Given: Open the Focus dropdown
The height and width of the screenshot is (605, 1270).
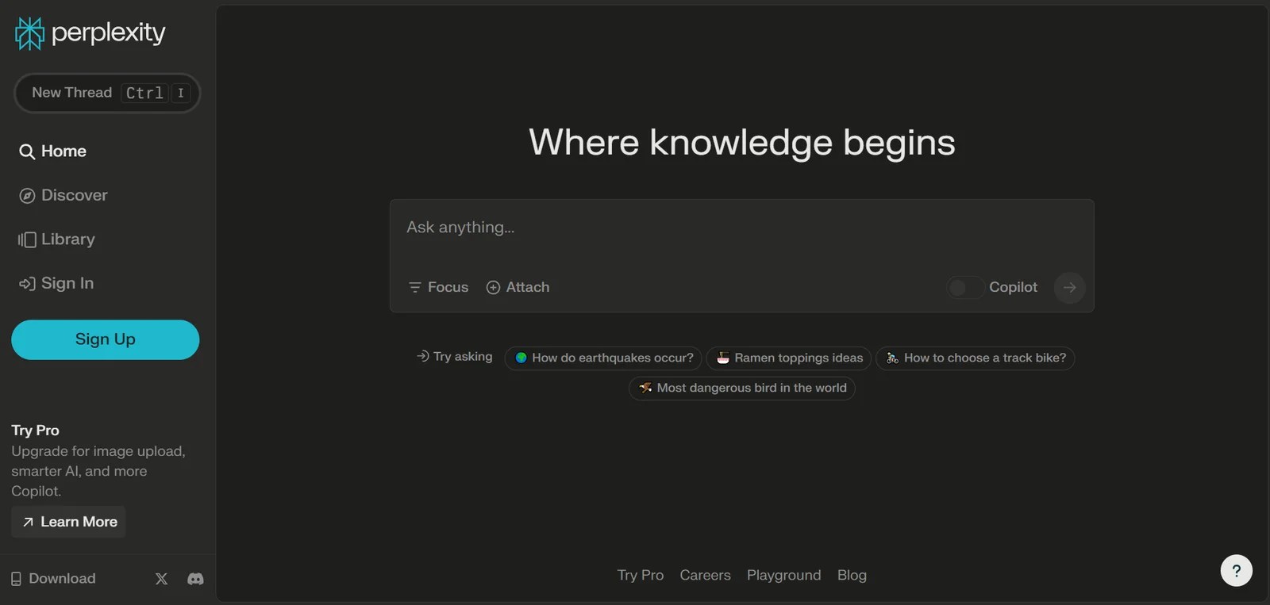Looking at the screenshot, I should coord(438,287).
